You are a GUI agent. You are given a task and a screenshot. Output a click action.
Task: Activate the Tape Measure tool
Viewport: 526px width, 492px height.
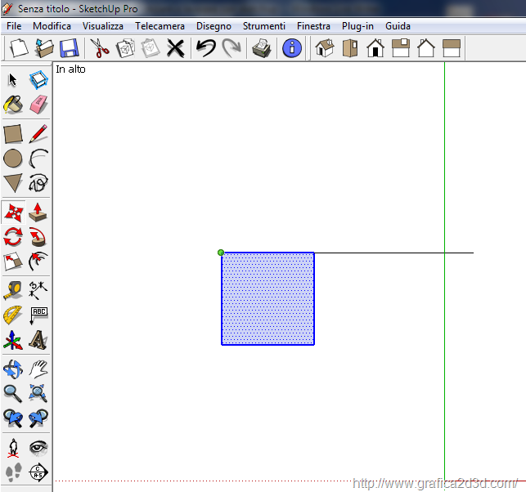(x=13, y=288)
